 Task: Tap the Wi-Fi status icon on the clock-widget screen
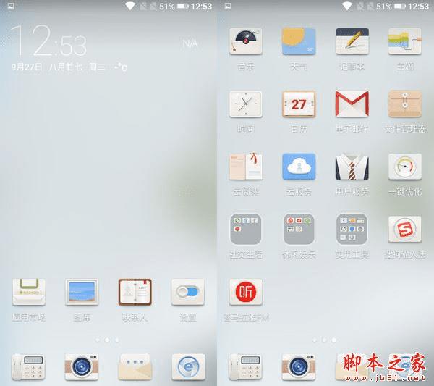pos(130,6)
